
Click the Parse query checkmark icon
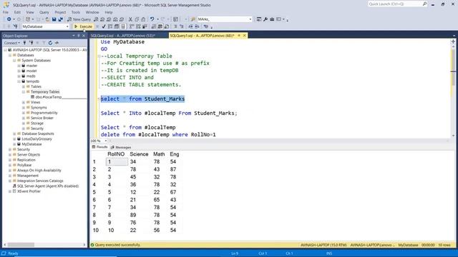click(103, 26)
